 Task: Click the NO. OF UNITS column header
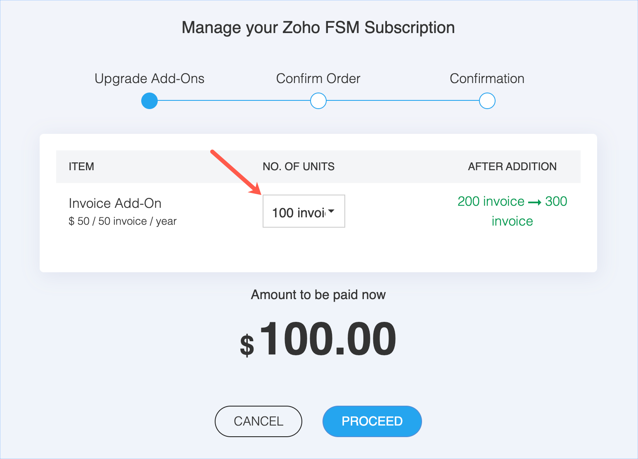coord(299,166)
